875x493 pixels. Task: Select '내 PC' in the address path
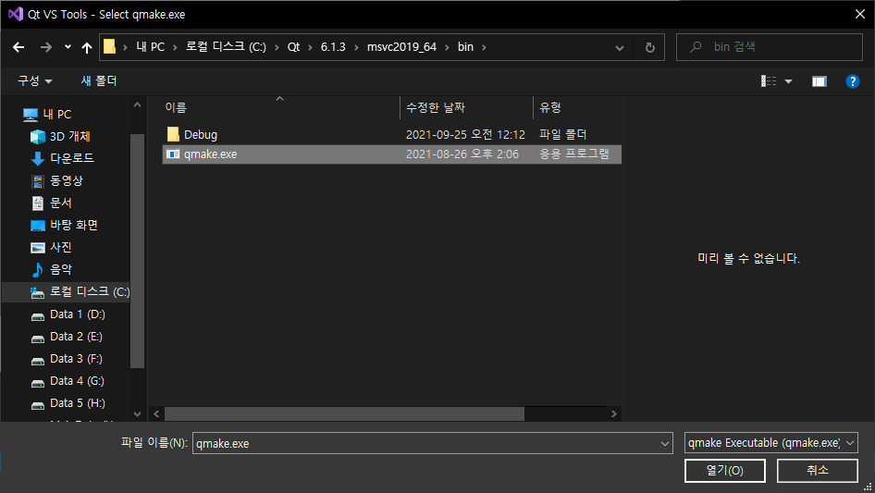click(151, 47)
